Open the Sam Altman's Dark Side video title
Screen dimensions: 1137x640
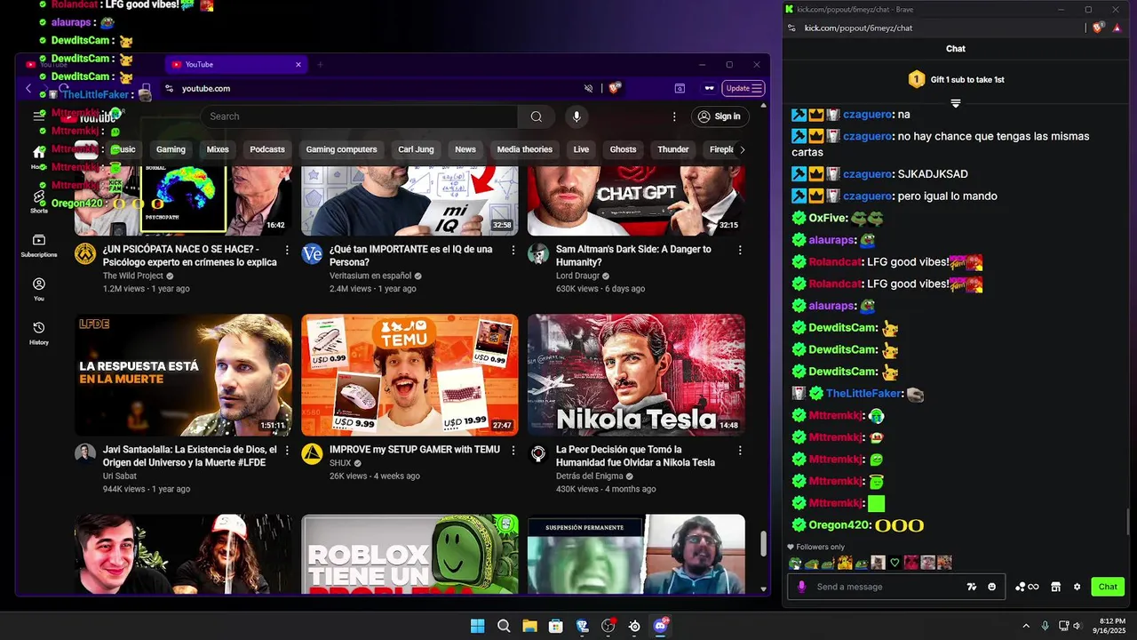(633, 256)
